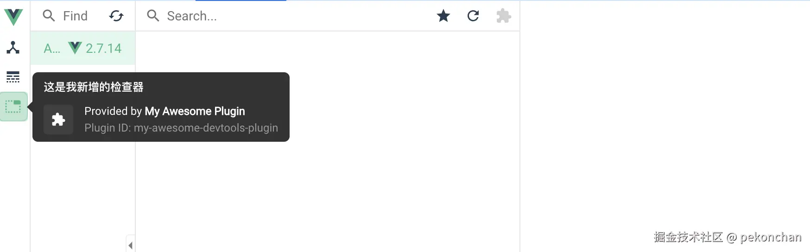Click the puzzle piece plugins icon at top
Image resolution: width=810 pixels, height=252 pixels.
(x=503, y=16)
